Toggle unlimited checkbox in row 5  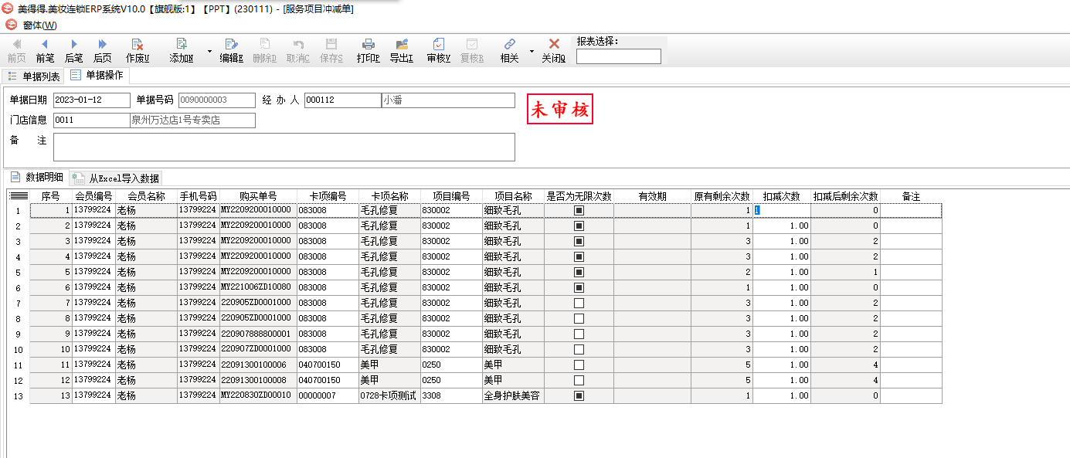579,272
